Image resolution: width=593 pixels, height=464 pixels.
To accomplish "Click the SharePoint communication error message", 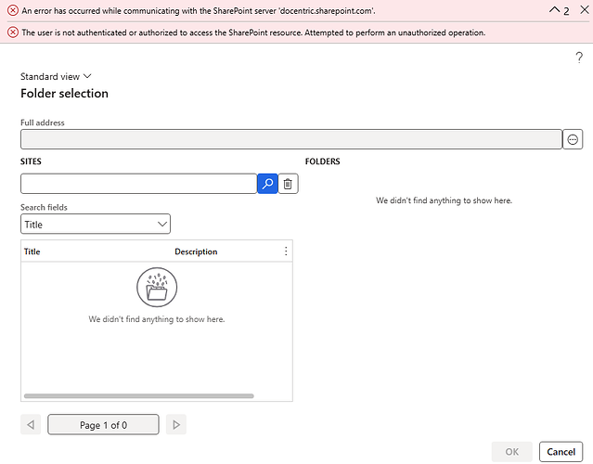I will click(x=199, y=10).
